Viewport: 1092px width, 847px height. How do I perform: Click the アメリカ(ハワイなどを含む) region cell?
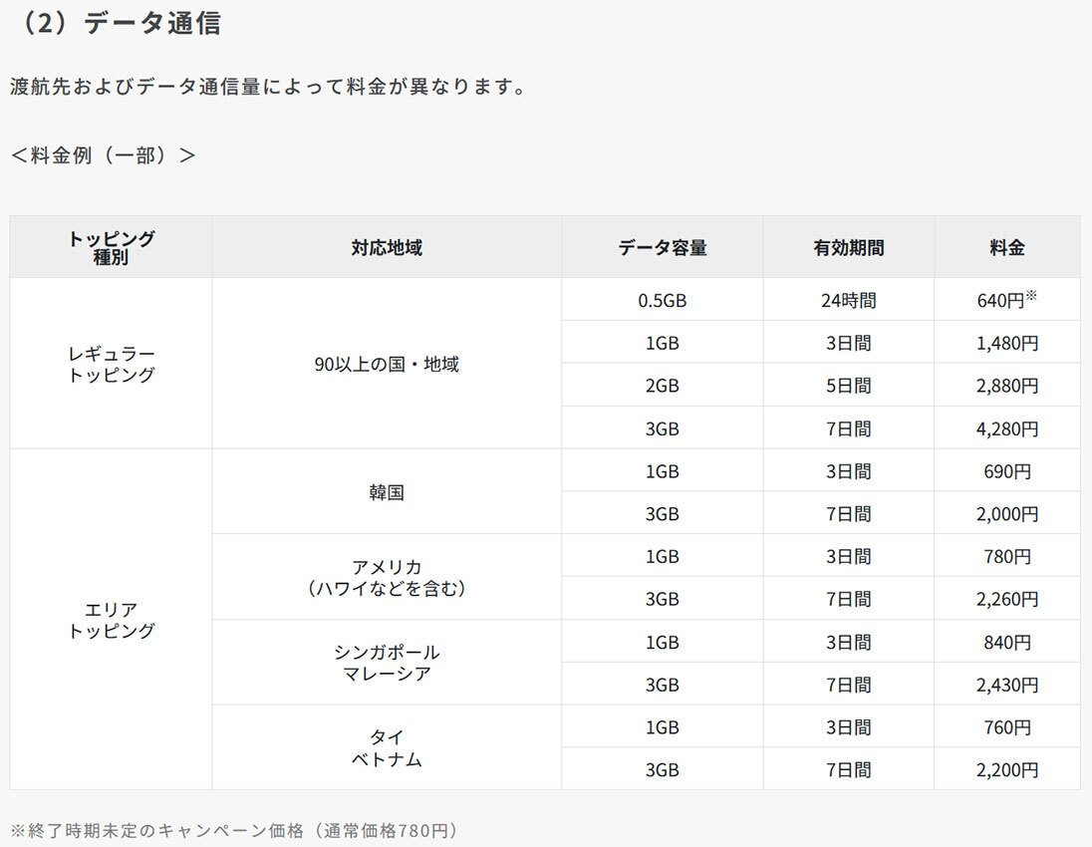(386, 577)
